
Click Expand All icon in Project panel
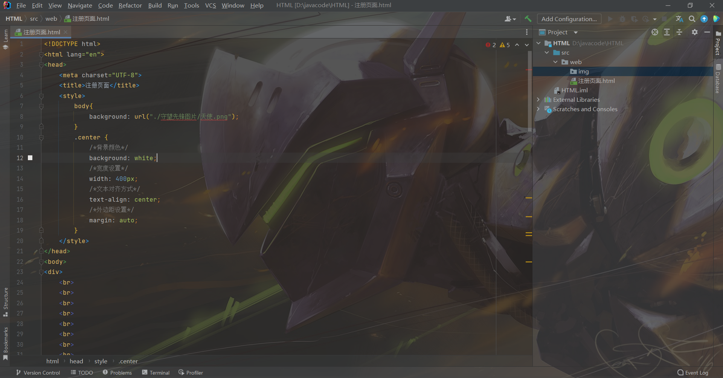point(667,32)
